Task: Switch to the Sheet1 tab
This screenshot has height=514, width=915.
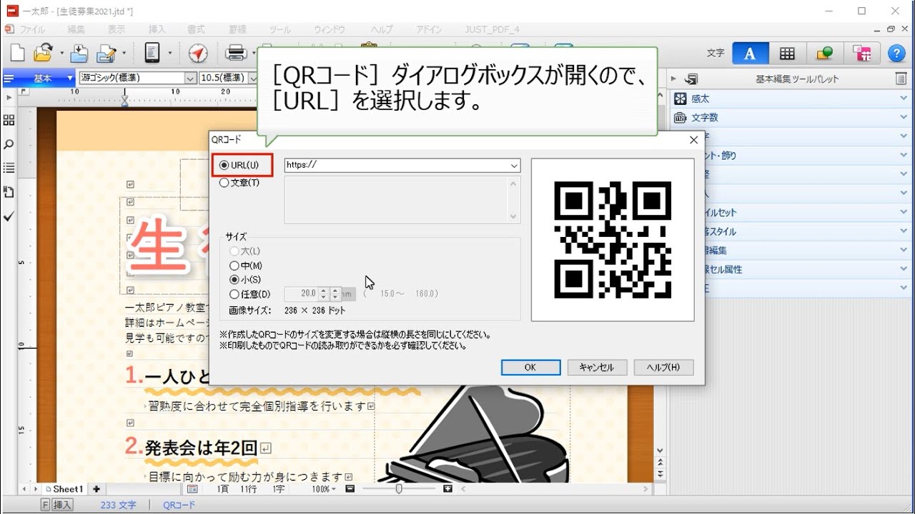Action: point(64,489)
